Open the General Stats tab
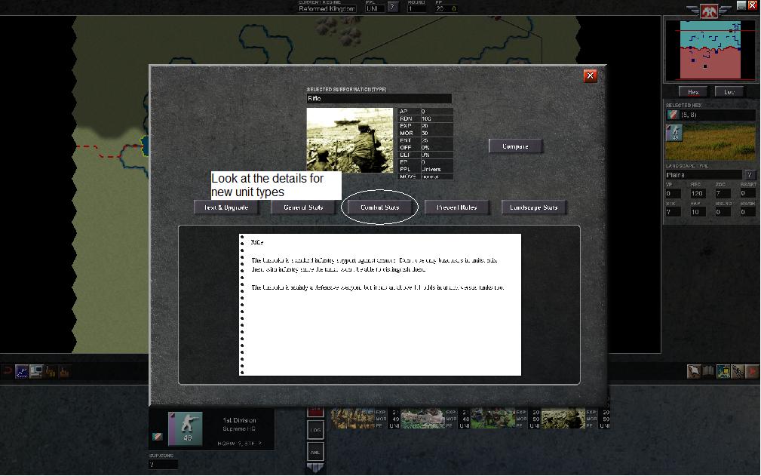Viewport: 761px width, 476px height. click(x=303, y=207)
